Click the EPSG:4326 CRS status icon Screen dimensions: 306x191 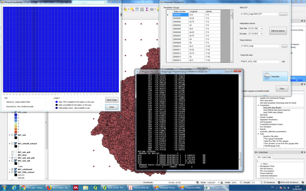click(279, 182)
